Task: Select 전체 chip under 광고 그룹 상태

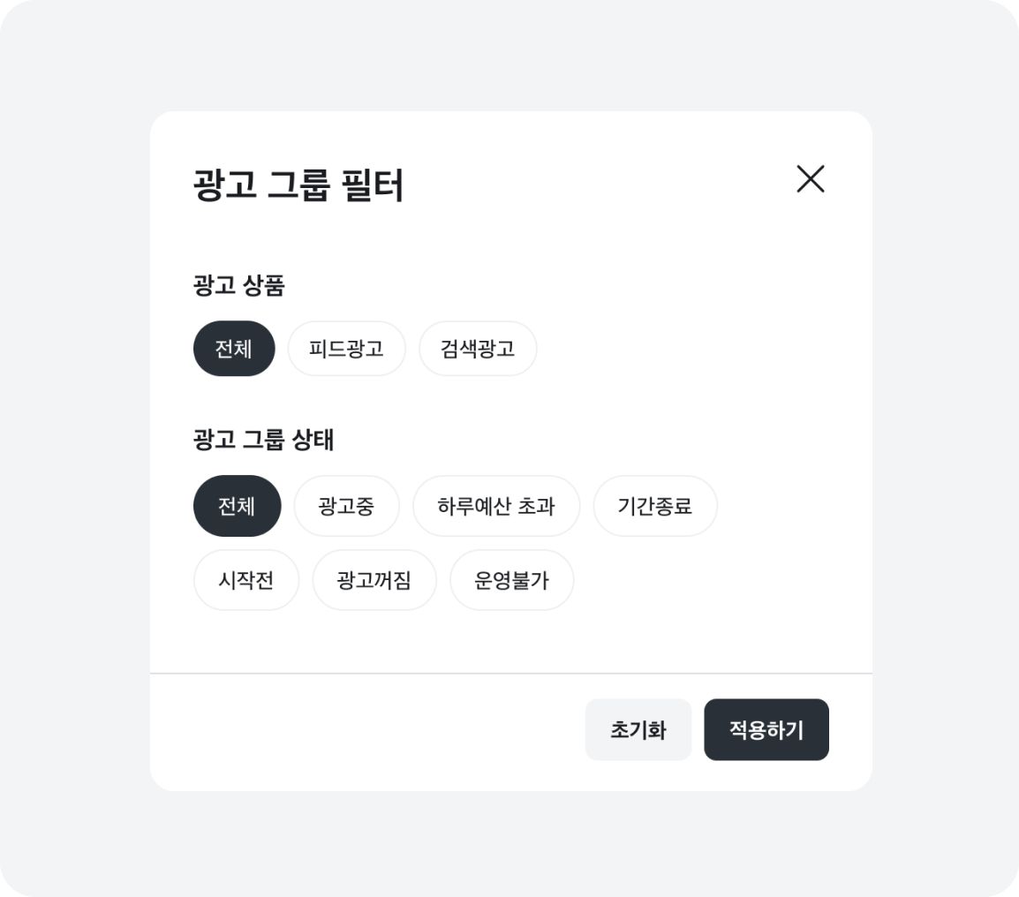Action: (237, 506)
